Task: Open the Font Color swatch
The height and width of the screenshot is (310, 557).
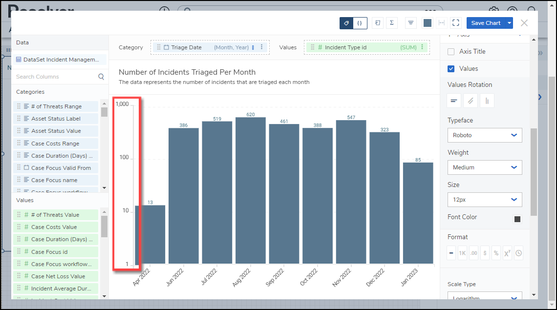Action: (517, 219)
